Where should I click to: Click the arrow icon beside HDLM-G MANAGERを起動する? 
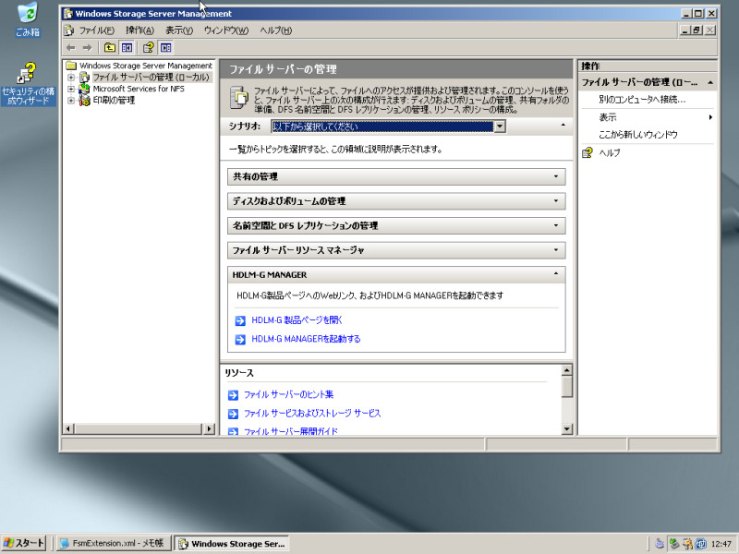[x=240, y=340]
